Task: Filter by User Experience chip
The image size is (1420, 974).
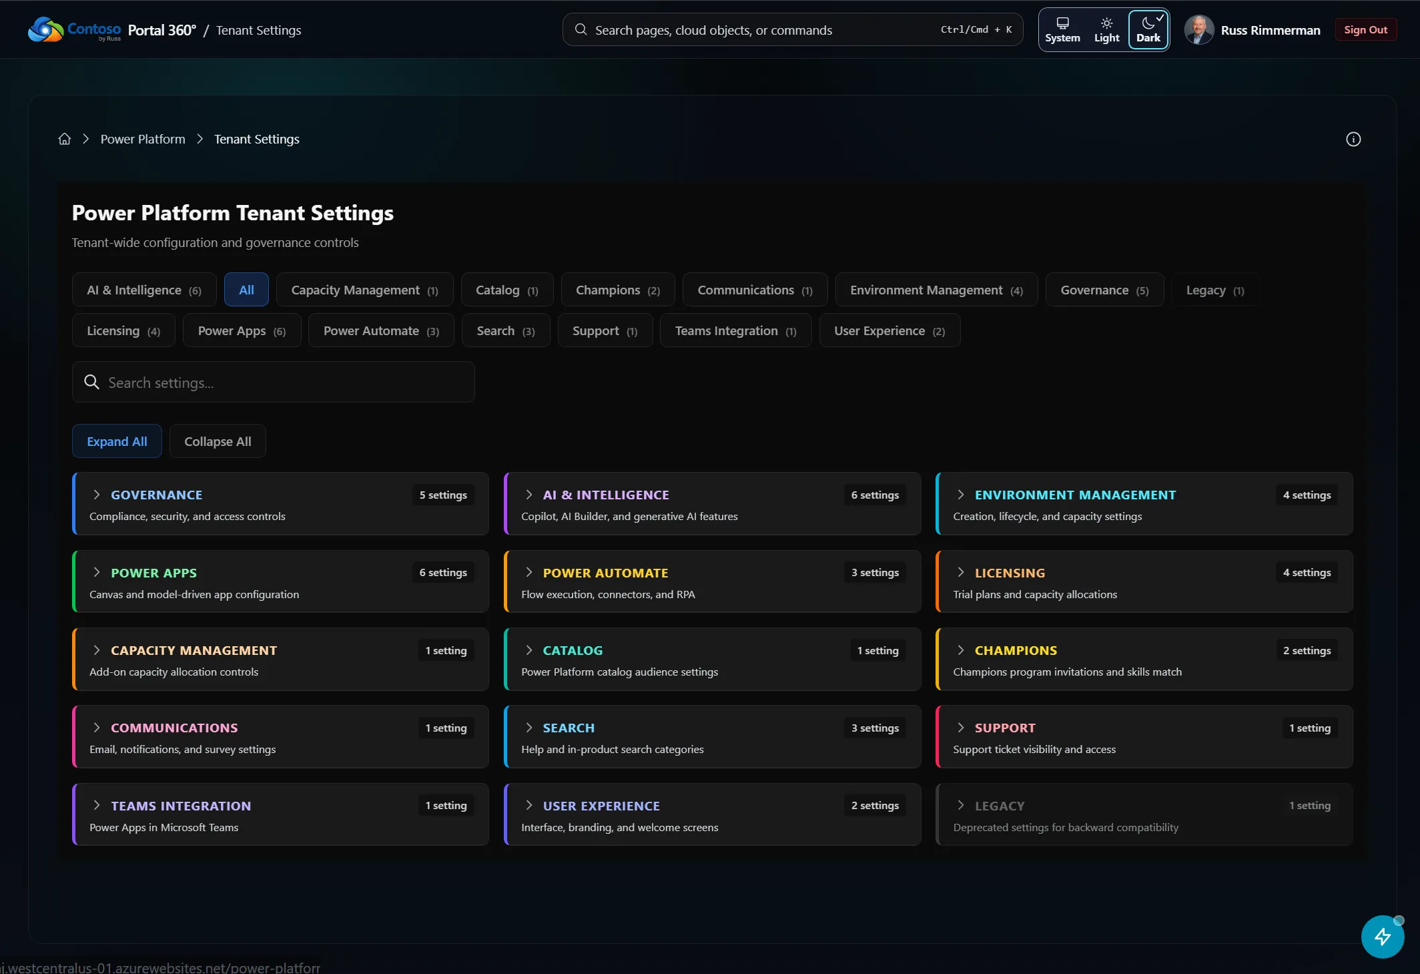Action: click(890, 330)
